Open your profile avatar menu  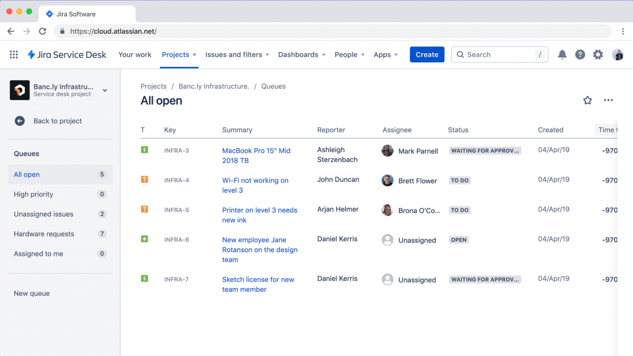click(617, 54)
